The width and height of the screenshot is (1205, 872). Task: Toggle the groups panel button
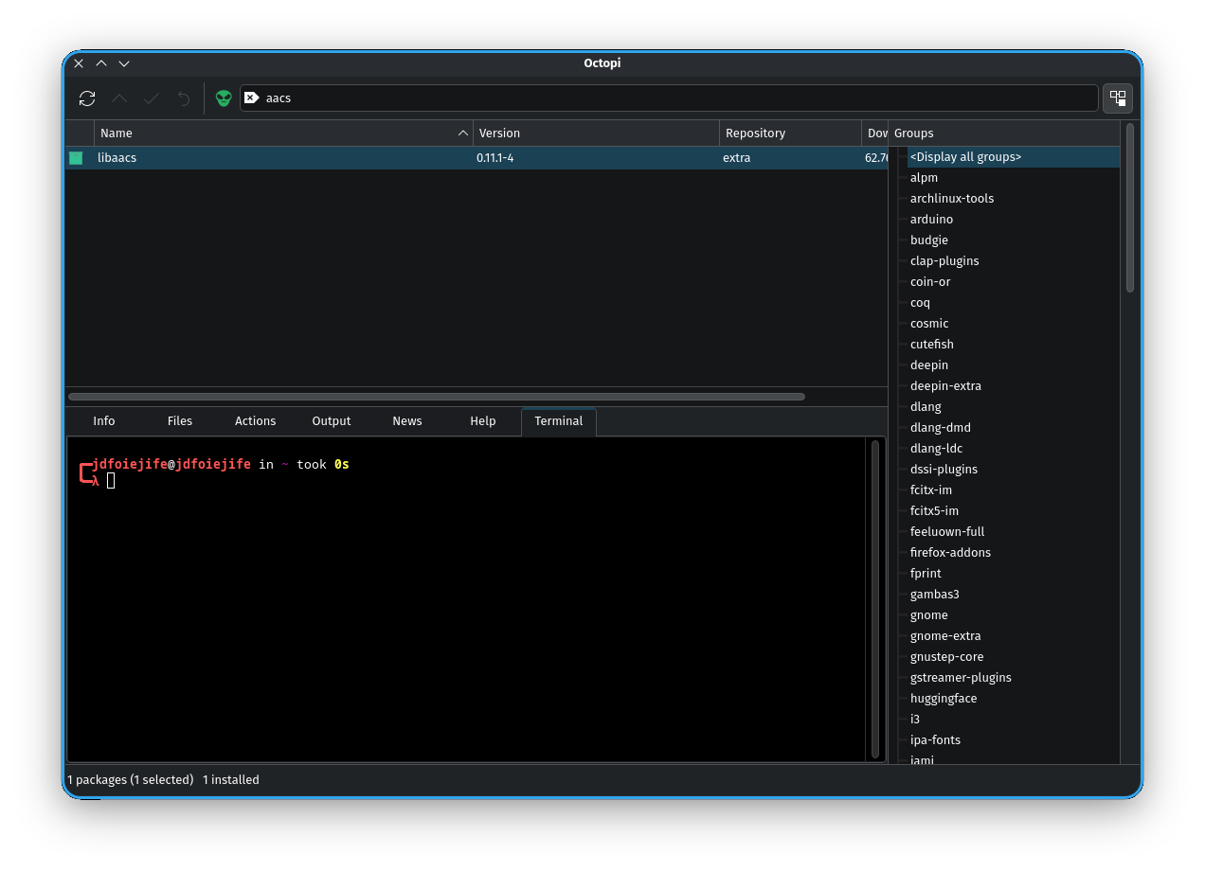click(x=1118, y=98)
